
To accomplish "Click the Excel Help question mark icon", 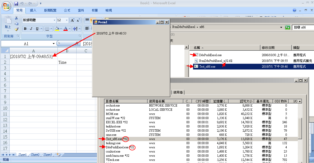I will 295,10.
